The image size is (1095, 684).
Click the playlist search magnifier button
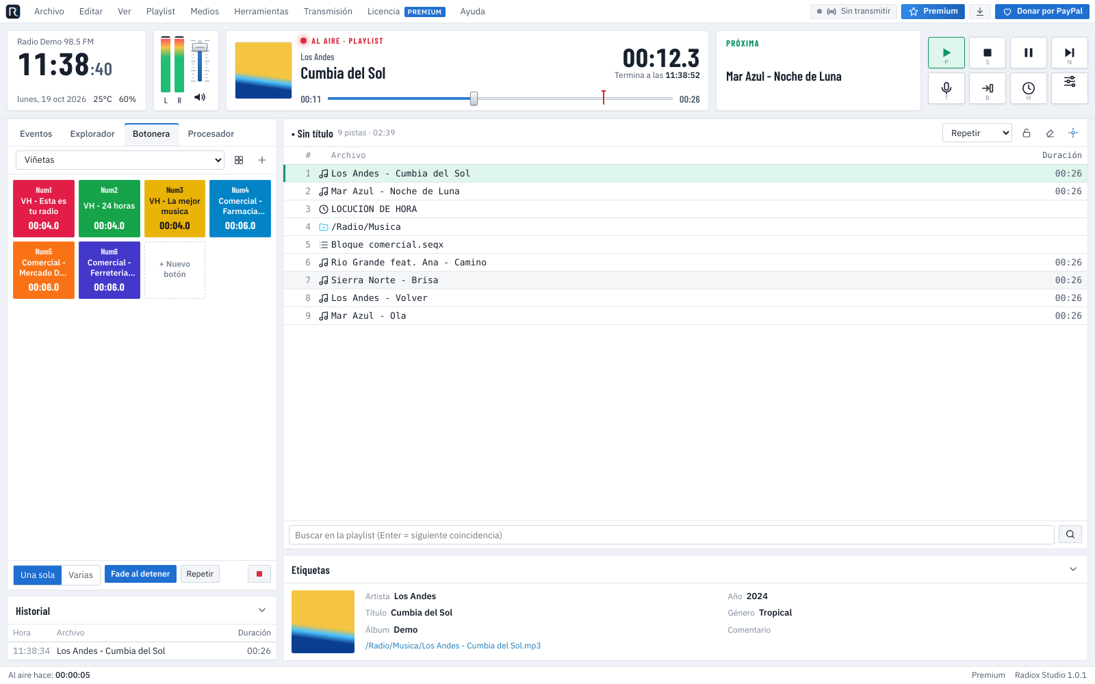click(1070, 535)
